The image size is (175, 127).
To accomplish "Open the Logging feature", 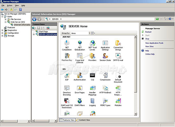I will click(92, 102).
